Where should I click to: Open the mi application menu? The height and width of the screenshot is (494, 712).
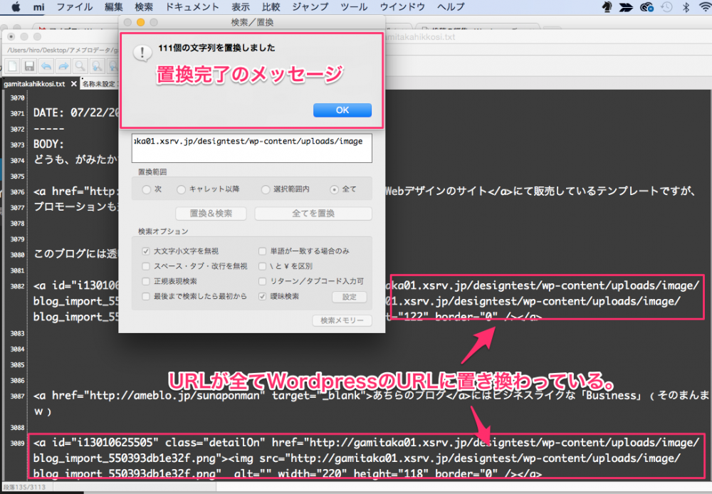pyautogui.click(x=39, y=7)
